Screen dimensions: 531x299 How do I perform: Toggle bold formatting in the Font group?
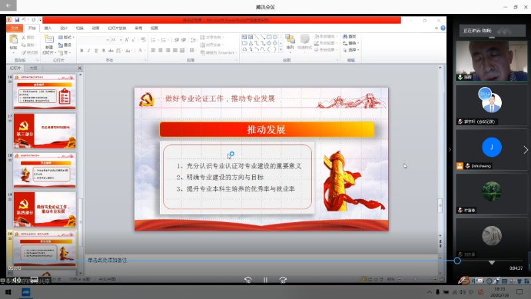pyautogui.click(x=81, y=50)
